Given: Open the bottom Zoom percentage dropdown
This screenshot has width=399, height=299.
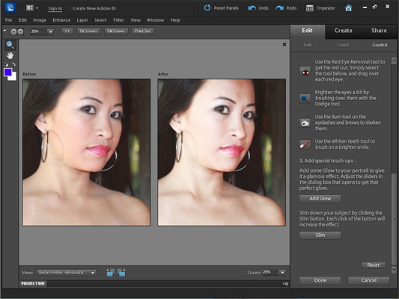Looking at the screenshot, I should point(282,273).
